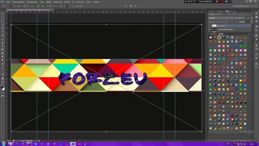Switch to the История tab
Screen dimensions: 259x146
click(234, 11)
